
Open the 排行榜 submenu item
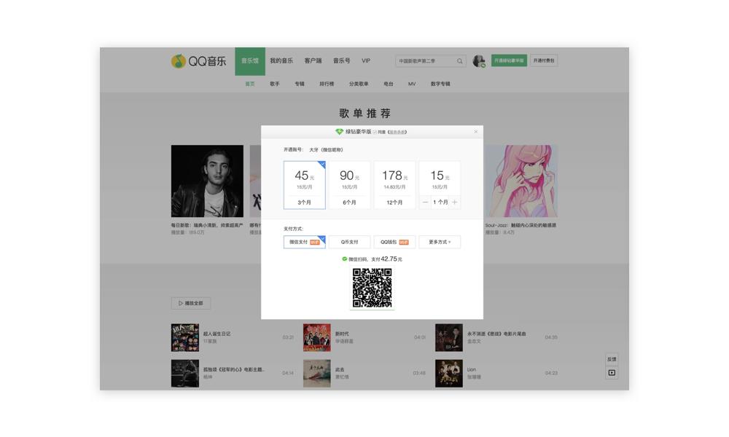327,84
